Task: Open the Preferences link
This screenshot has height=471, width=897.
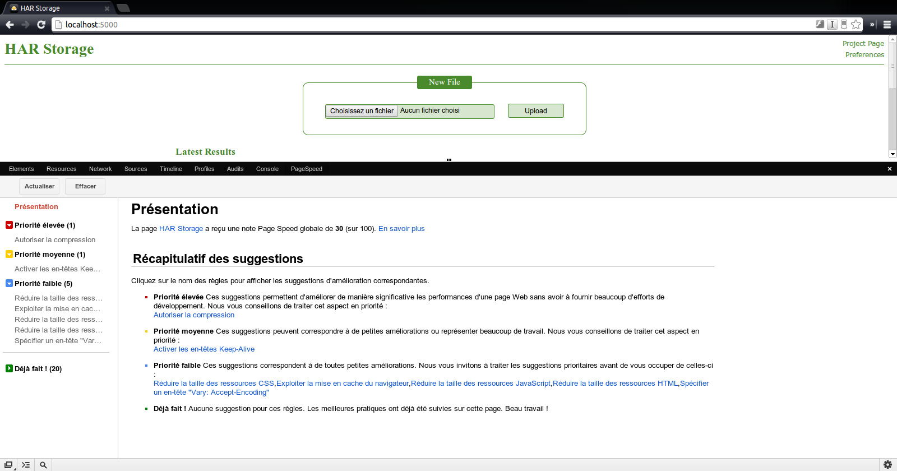Action: 864,54
